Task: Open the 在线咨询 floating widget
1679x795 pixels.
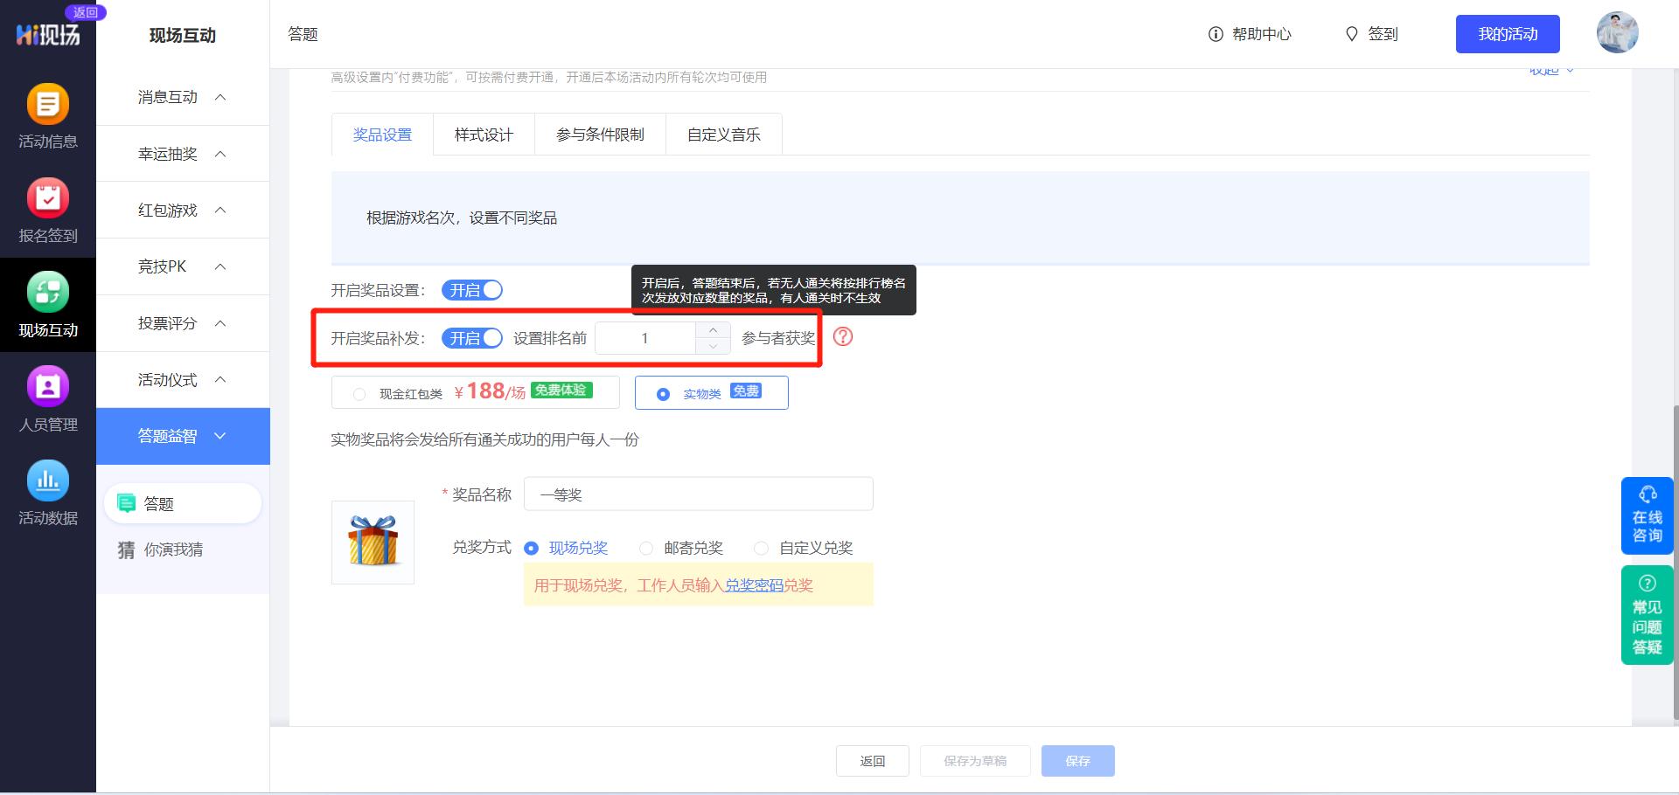Action: (x=1647, y=515)
